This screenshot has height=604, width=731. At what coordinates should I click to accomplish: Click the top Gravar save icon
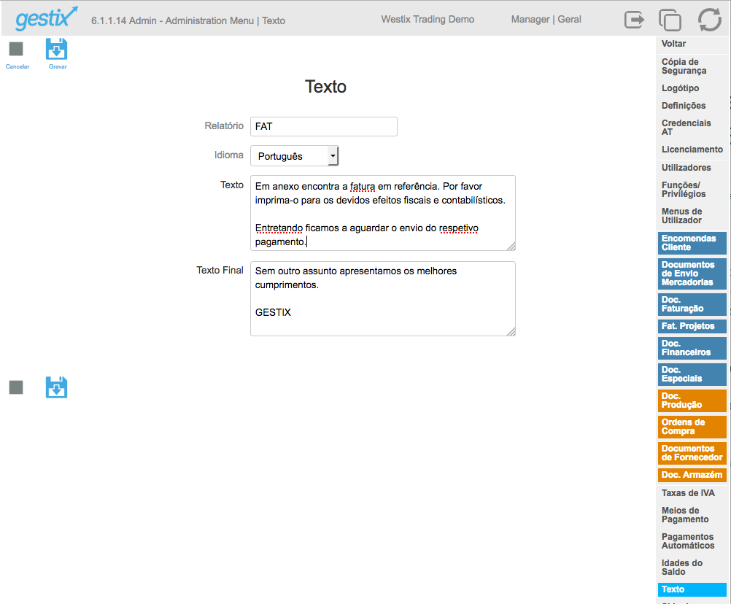click(57, 50)
